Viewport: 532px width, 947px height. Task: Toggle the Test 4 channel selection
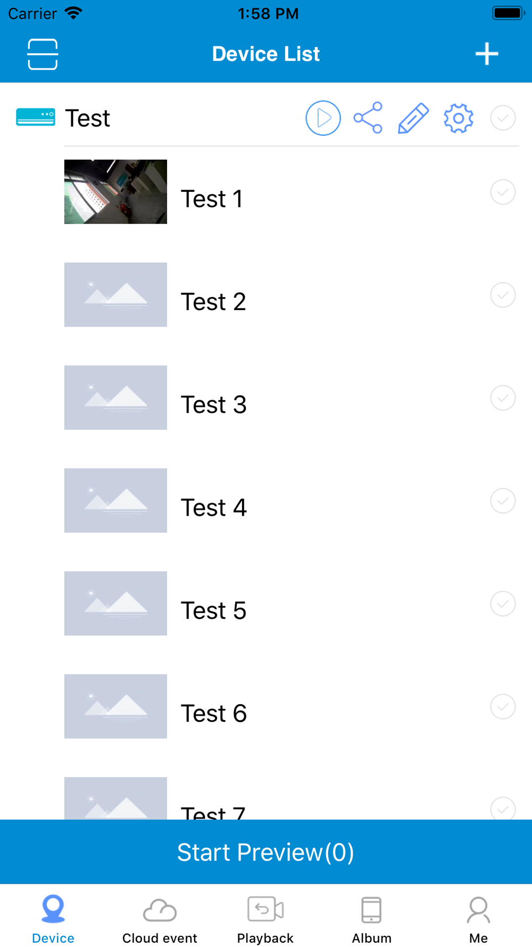tap(503, 501)
